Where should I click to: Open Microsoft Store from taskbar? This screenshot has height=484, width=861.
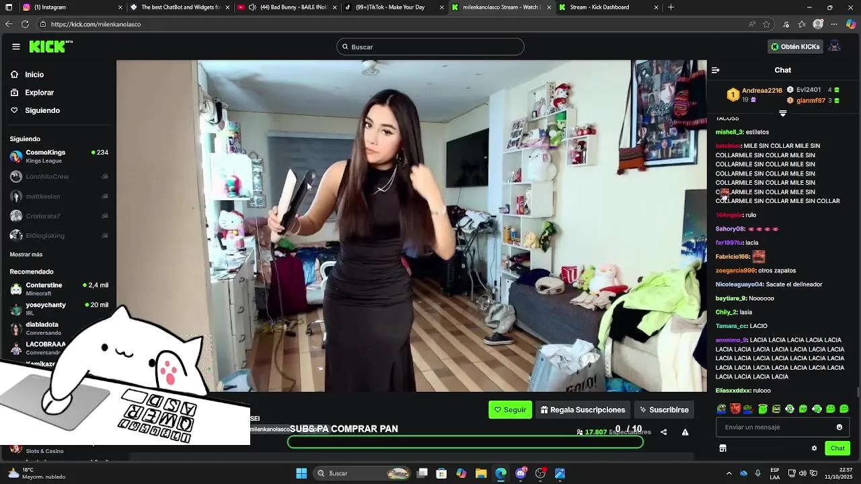point(441,473)
